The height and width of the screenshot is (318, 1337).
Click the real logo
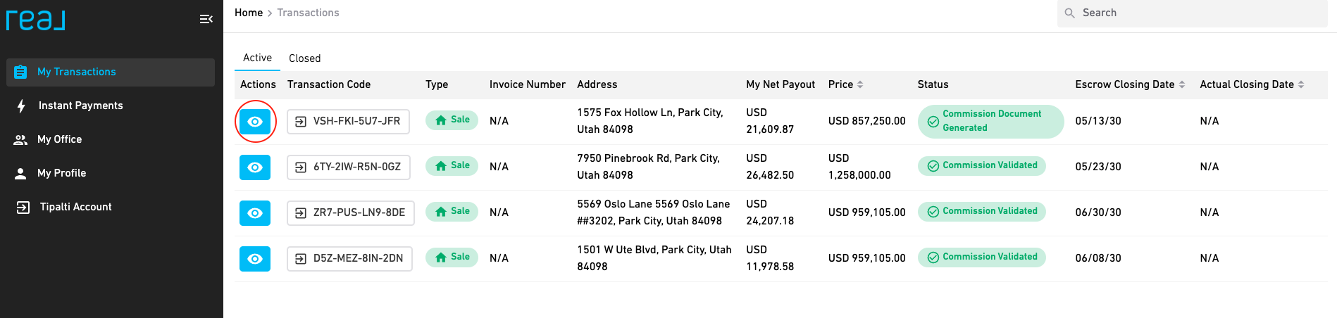(x=36, y=19)
